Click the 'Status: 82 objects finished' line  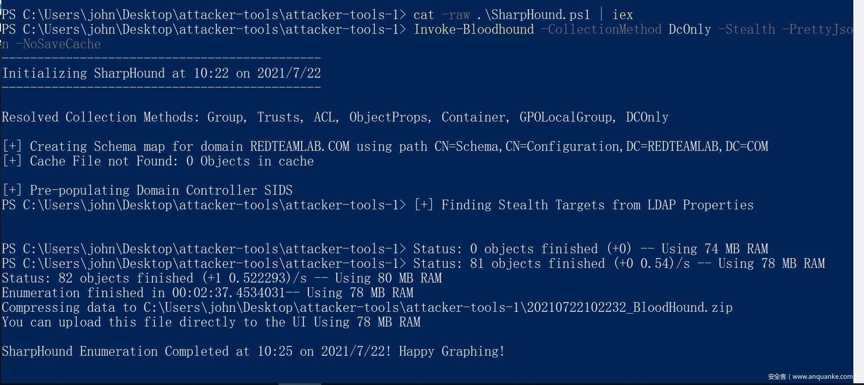[222, 278]
